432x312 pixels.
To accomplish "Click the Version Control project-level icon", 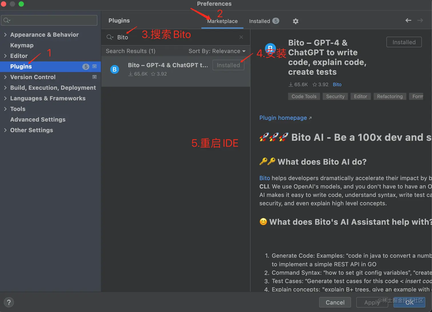I will (95, 77).
